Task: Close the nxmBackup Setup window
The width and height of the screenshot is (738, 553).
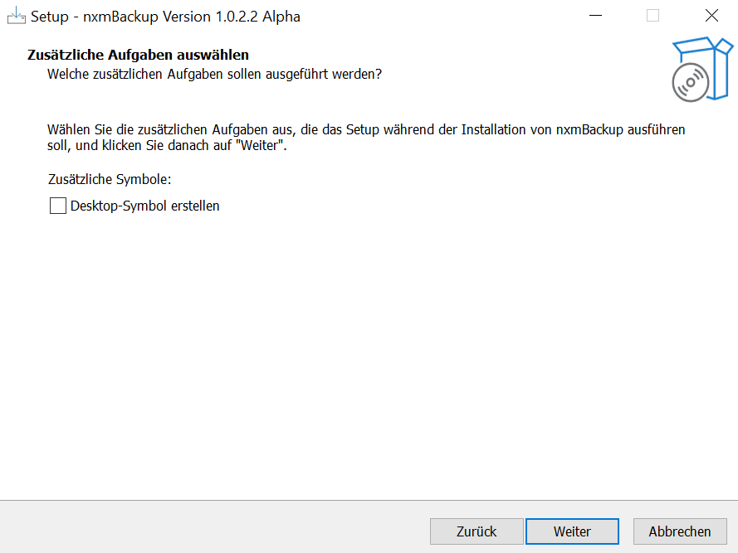Action: tap(711, 16)
